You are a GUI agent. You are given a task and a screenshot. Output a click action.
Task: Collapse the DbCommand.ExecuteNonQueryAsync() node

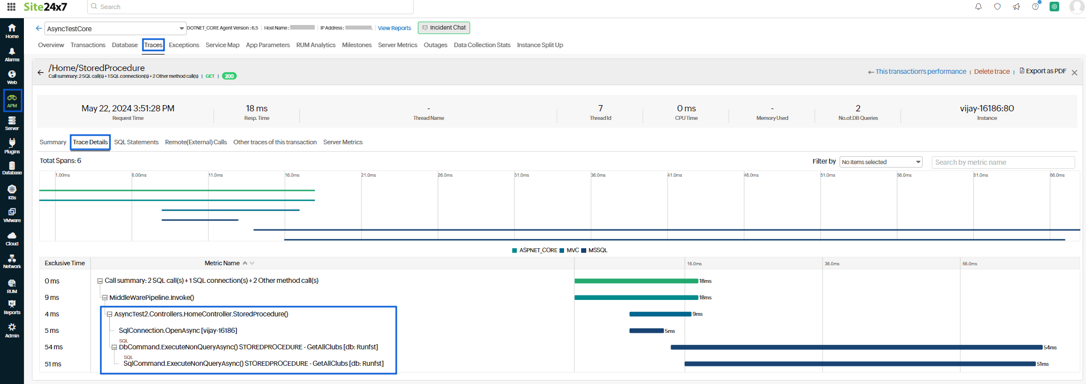coord(114,347)
